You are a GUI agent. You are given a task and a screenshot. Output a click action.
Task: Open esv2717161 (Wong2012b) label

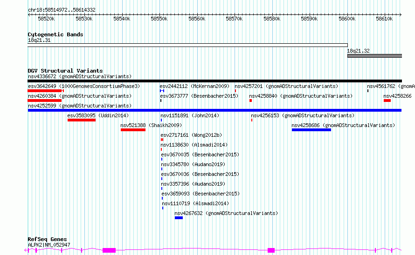(x=191, y=135)
